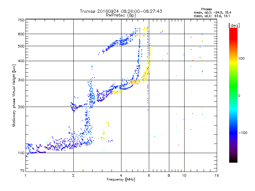Click the mean, sd,O phase value line
This screenshot has width=255, height=191.
pos(212,12)
